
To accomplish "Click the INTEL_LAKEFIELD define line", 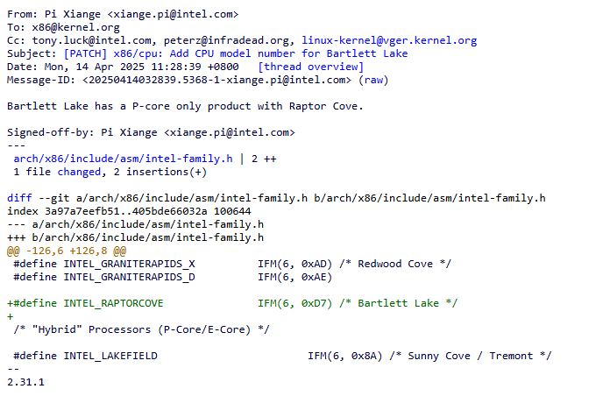I will pyautogui.click(x=280, y=356).
